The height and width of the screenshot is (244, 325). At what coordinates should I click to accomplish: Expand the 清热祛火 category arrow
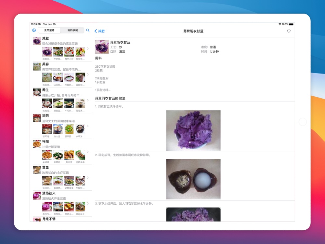click(x=88, y=204)
